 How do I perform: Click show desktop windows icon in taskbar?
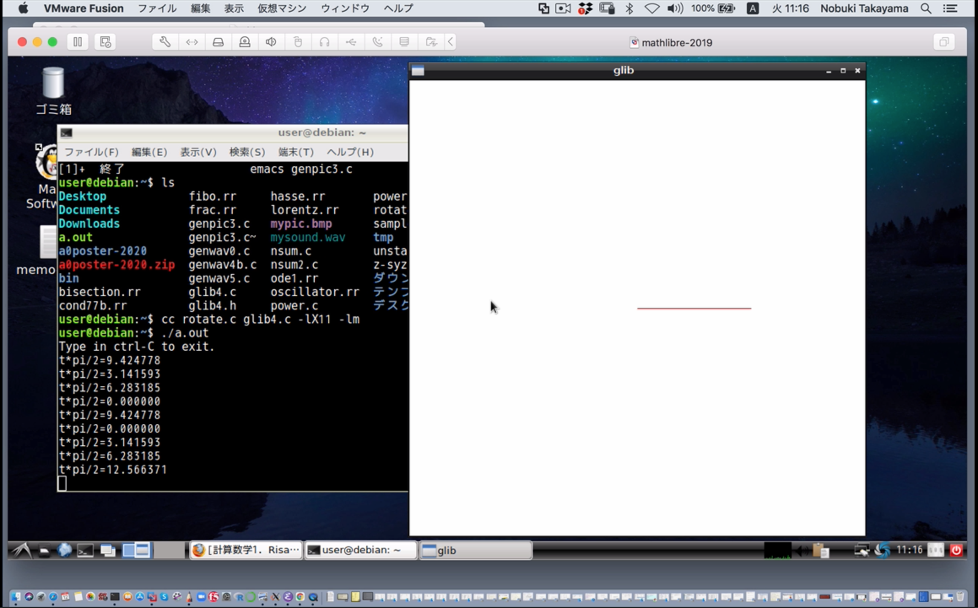[x=108, y=550]
